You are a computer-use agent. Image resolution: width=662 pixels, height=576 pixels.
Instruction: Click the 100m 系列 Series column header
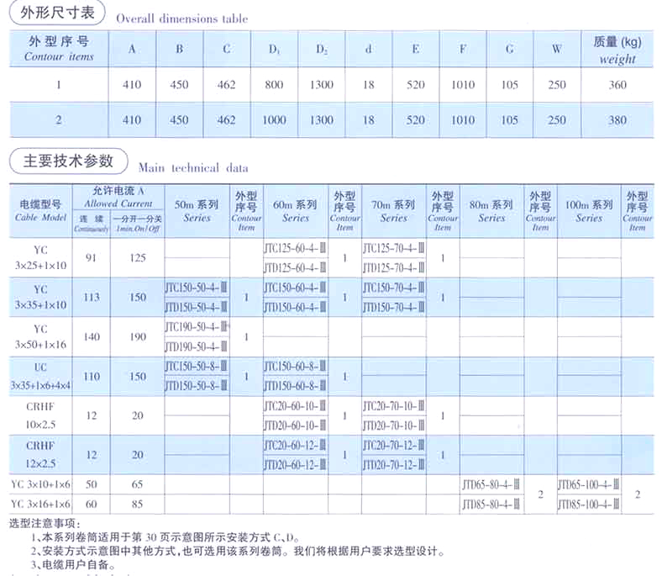(589, 210)
